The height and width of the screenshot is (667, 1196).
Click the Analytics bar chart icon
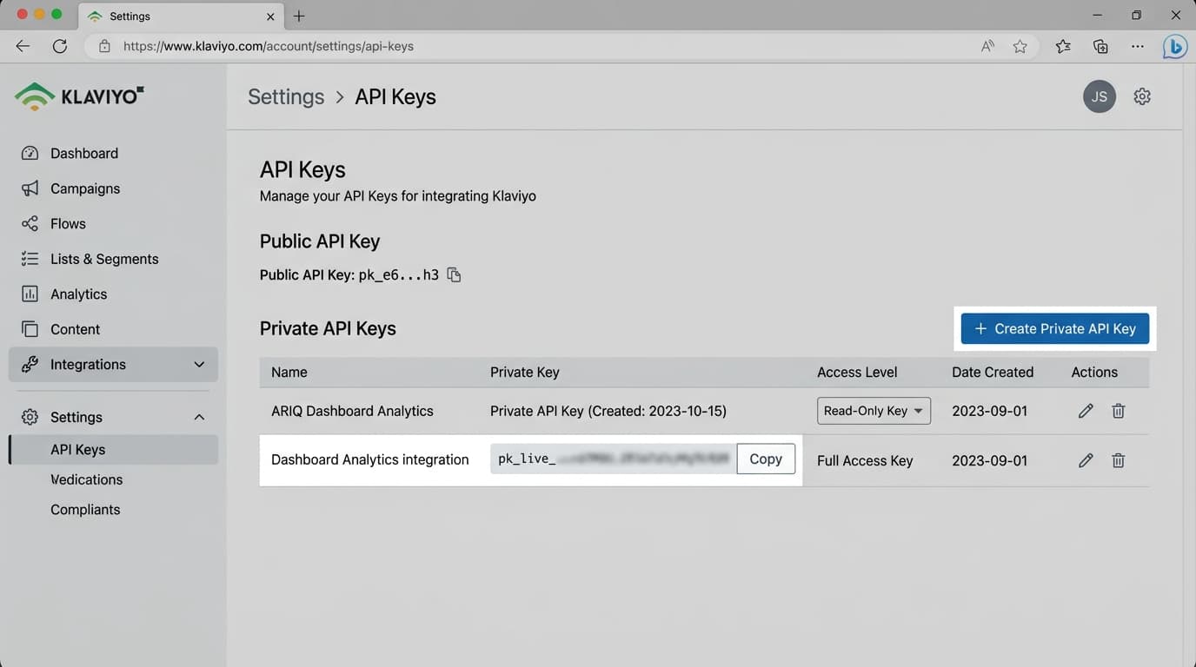(30, 294)
